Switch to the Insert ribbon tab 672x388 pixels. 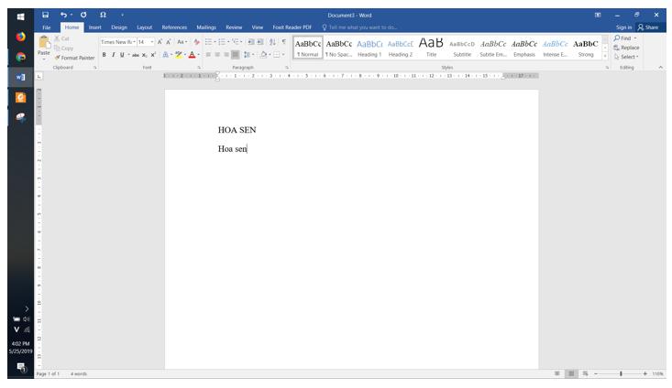[x=94, y=27]
